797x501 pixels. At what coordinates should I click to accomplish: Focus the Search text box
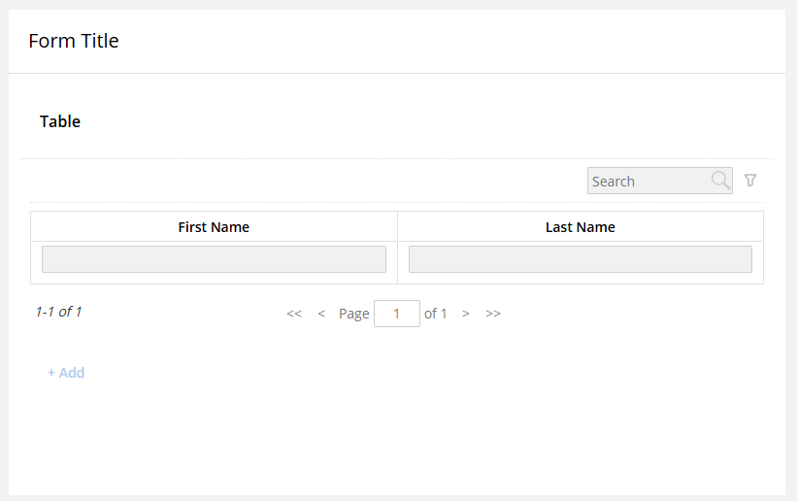coord(648,182)
